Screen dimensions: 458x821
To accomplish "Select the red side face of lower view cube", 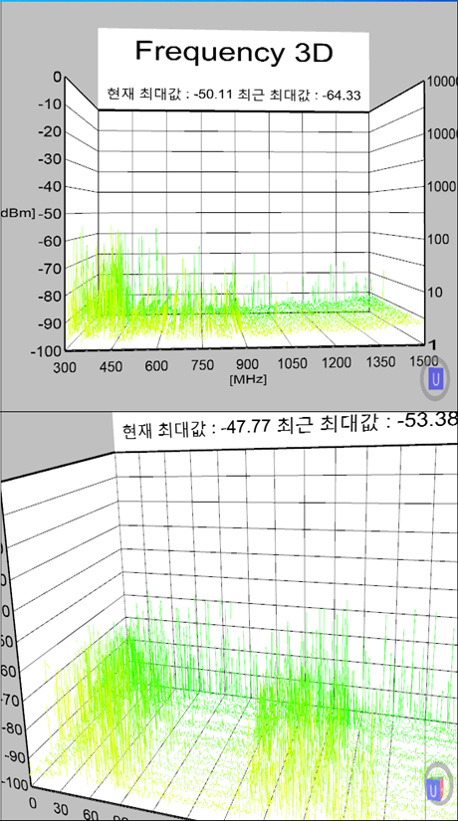I will coord(442,788).
